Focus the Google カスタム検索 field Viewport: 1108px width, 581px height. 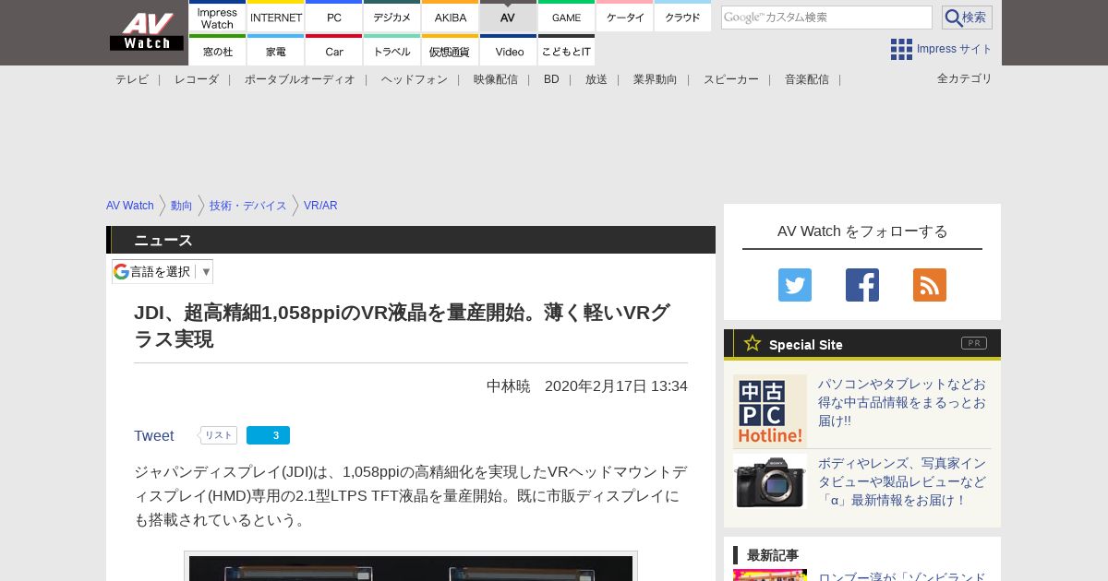(x=826, y=18)
